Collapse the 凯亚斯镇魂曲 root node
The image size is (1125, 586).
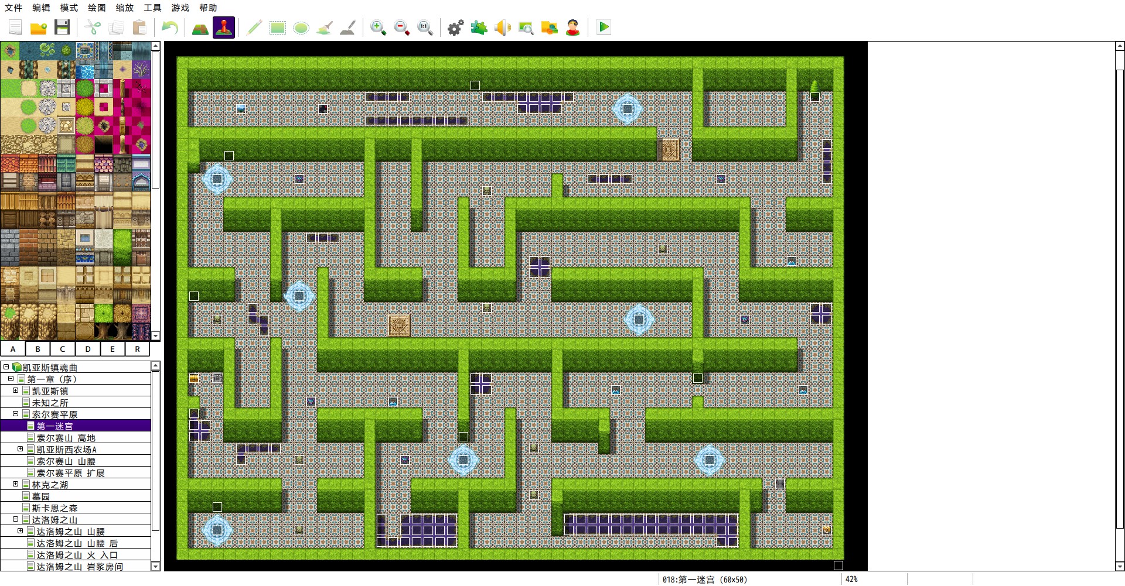[6, 367]
